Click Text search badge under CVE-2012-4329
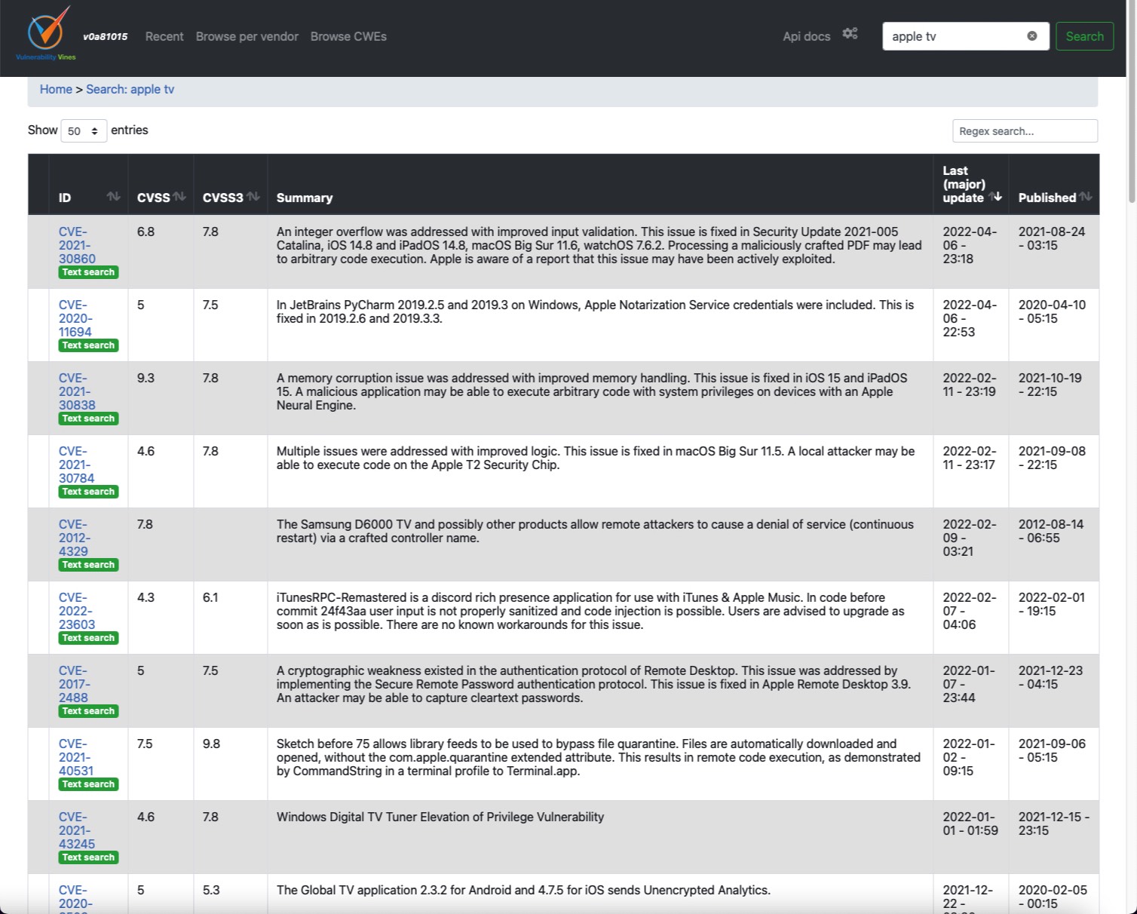The height and width of the screenshot is (914, 1137). click(x=88, y=565)
